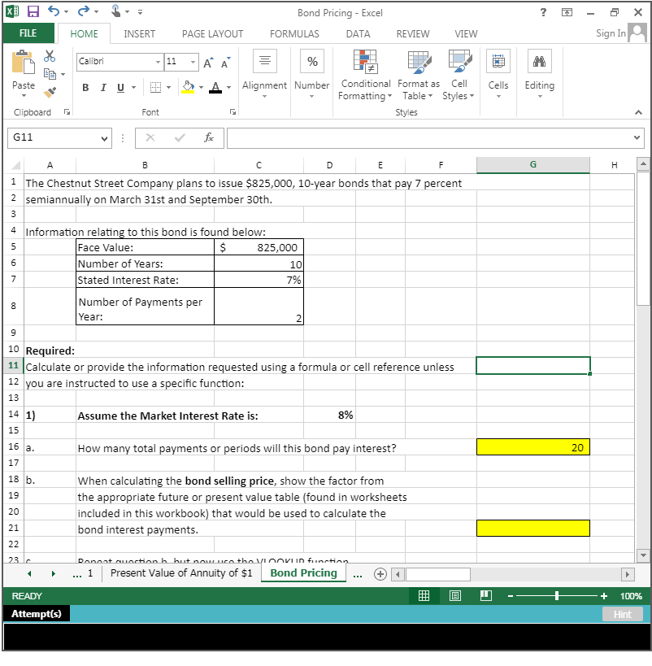
Task: Open Conditional Formatting
Action: point(365,76)
